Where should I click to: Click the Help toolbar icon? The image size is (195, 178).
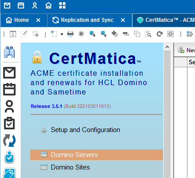coord(171,34)
